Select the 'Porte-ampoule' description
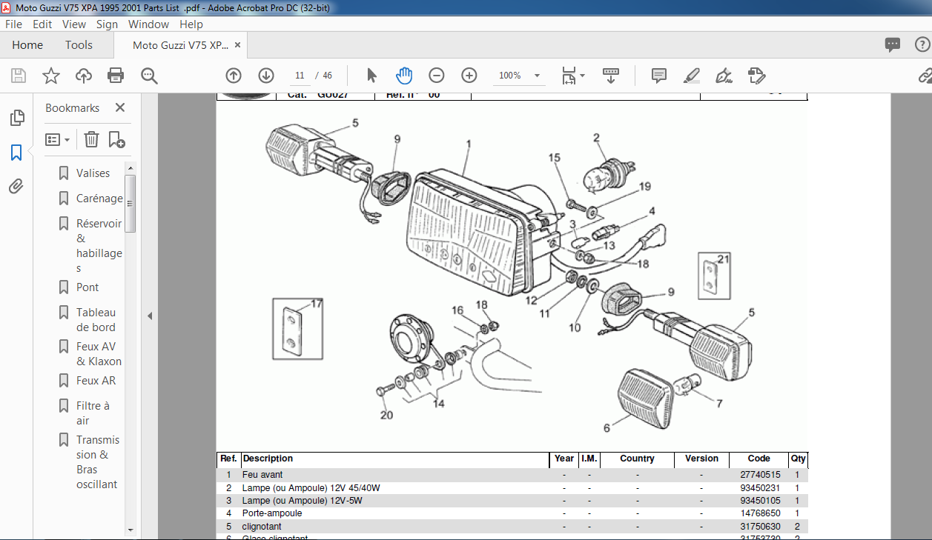Image resolution: width=932 pixels, height=540 pixels. 272,513
